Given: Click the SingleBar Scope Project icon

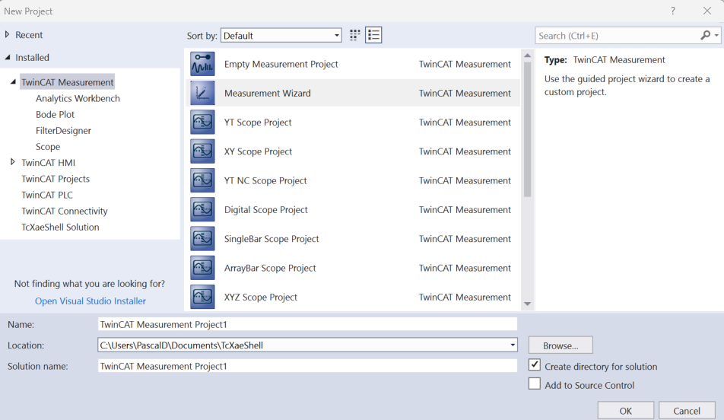Looking at the screenshot, I should 202,238.
